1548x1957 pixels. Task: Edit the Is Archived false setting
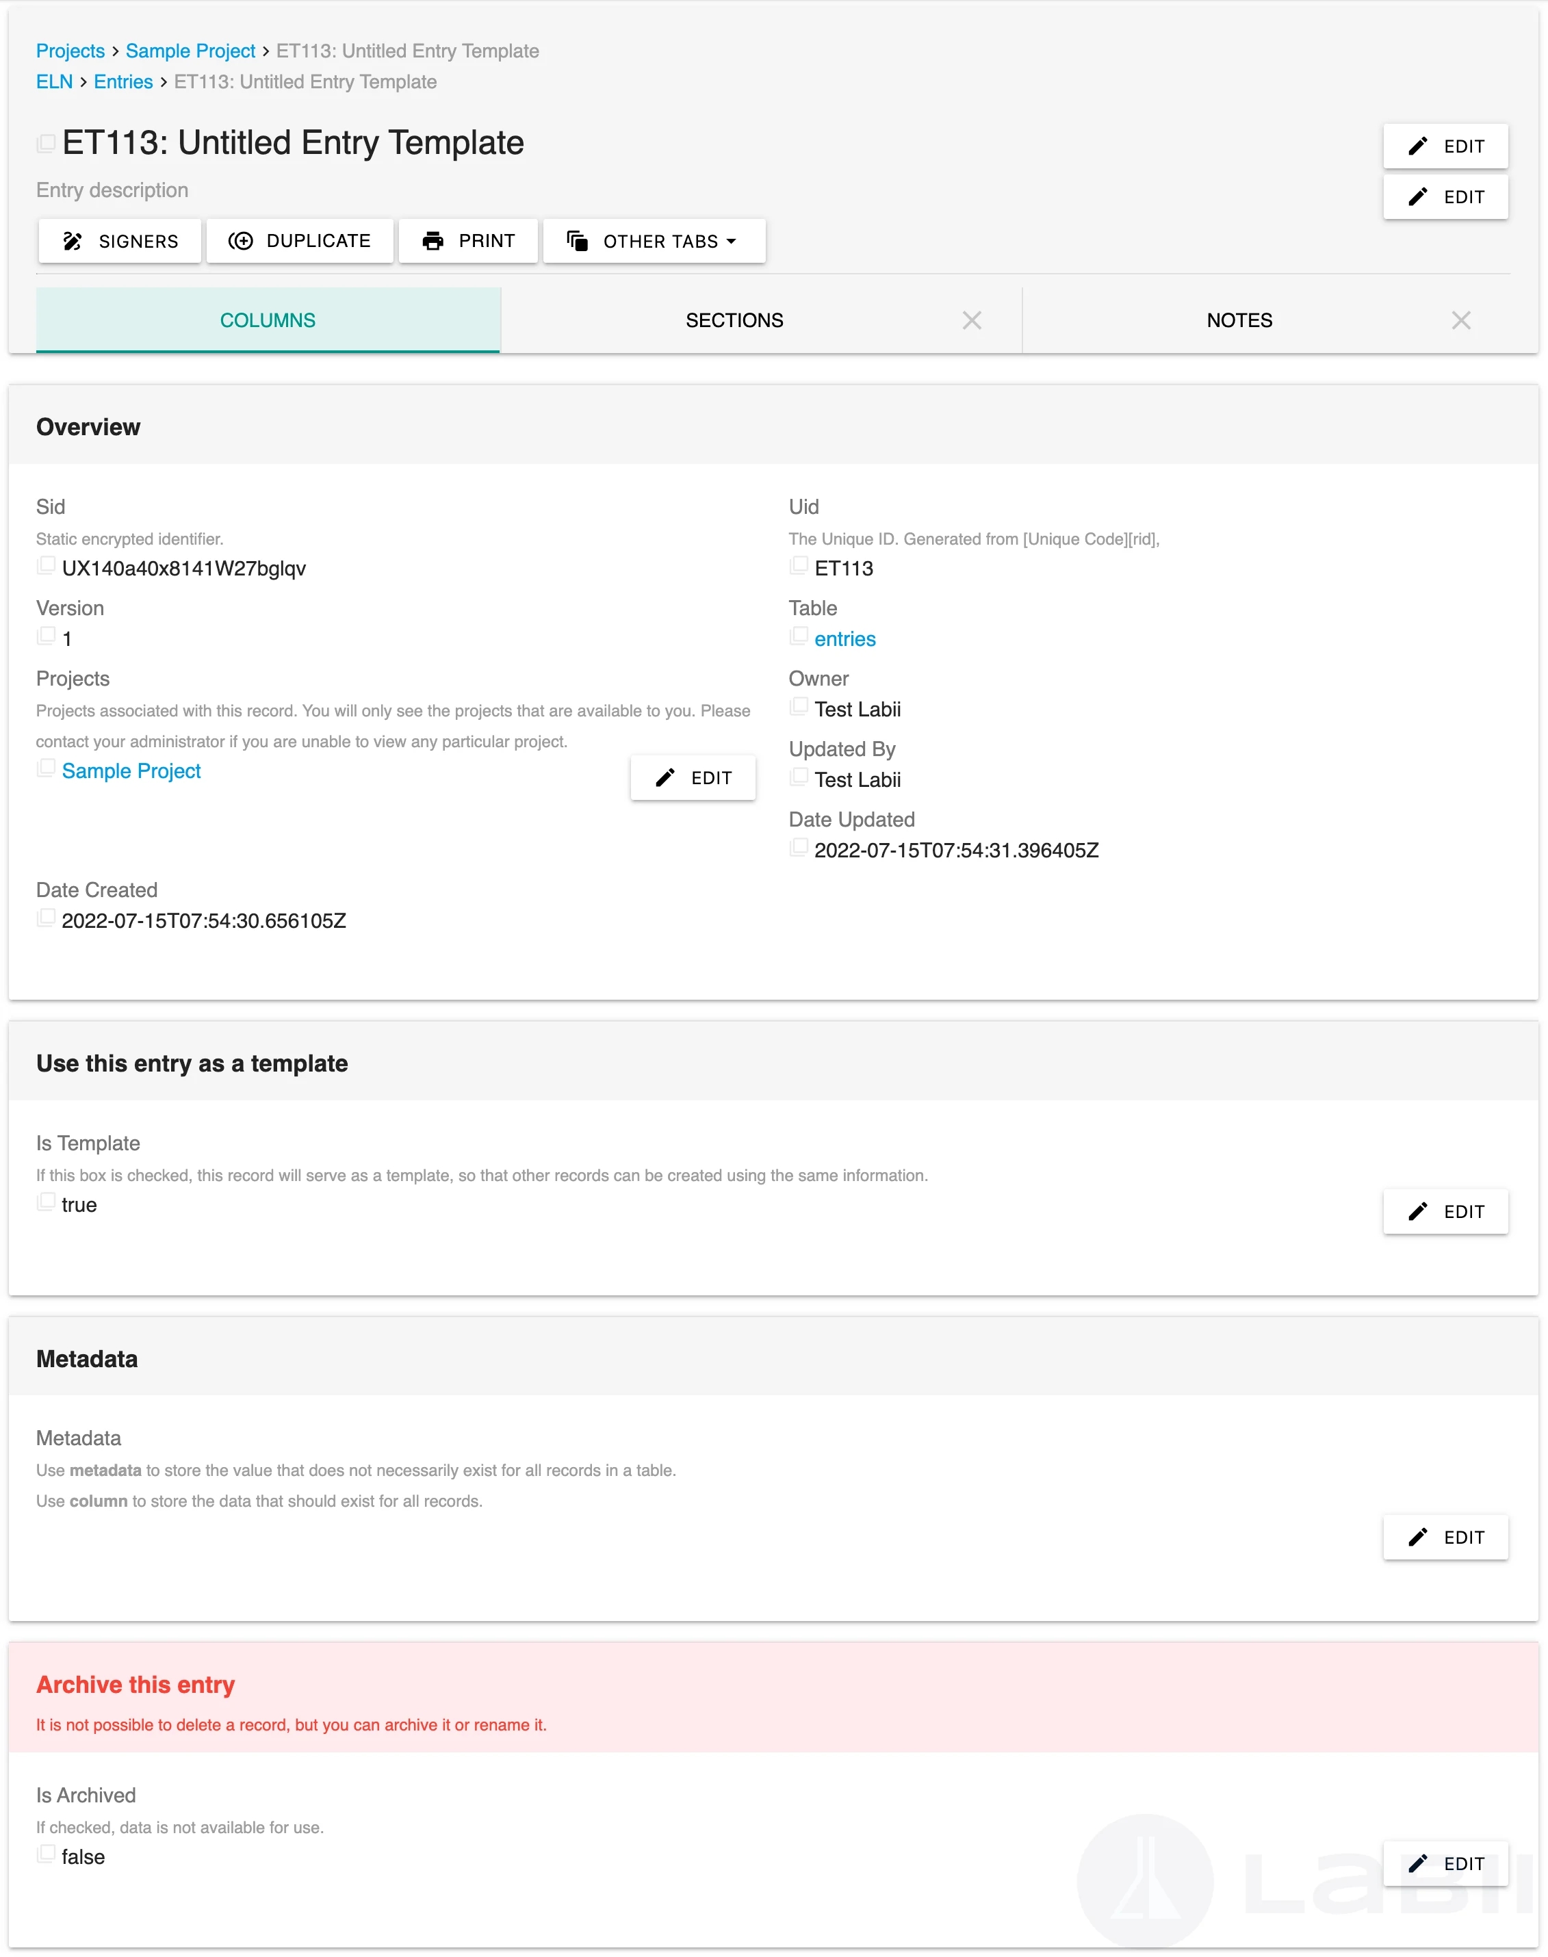1445,1864
